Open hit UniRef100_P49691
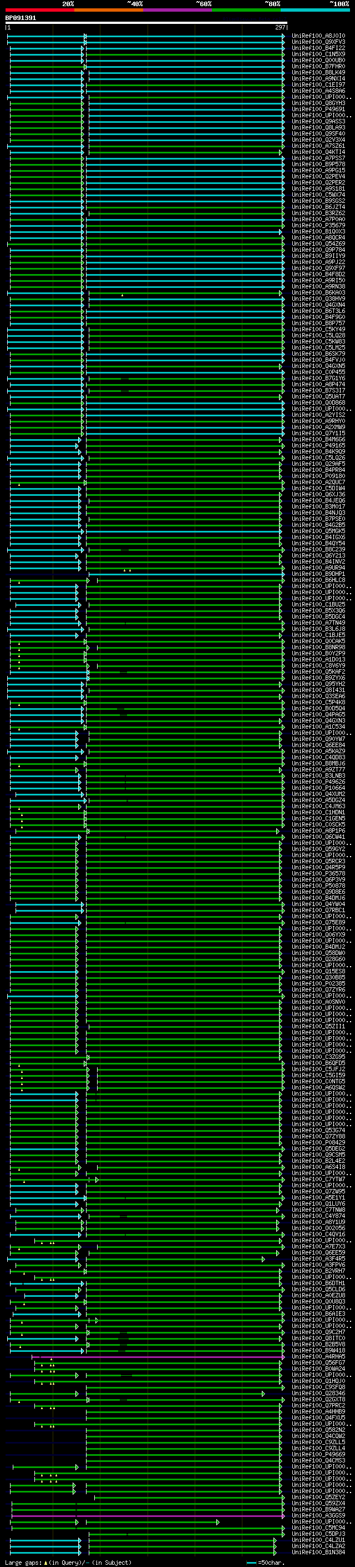This screenshot has height=1567, width=355. click(318, 110)
